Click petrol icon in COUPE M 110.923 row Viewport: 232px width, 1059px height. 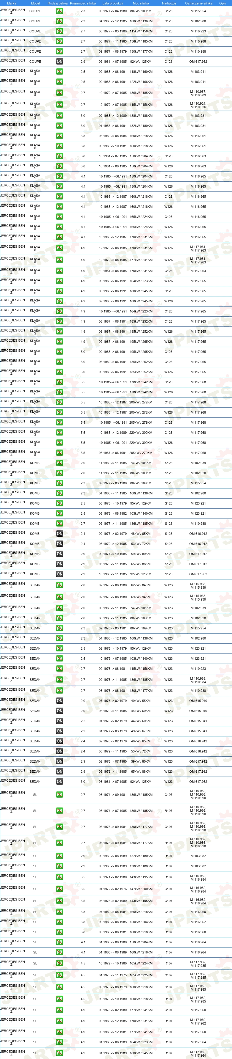[59, 31]
